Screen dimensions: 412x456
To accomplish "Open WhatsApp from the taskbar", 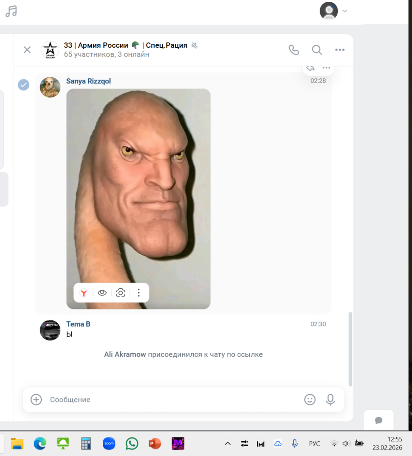I will tap(132, 444).
